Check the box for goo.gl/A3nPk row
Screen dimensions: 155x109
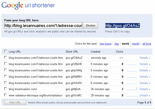coord(6,83)
